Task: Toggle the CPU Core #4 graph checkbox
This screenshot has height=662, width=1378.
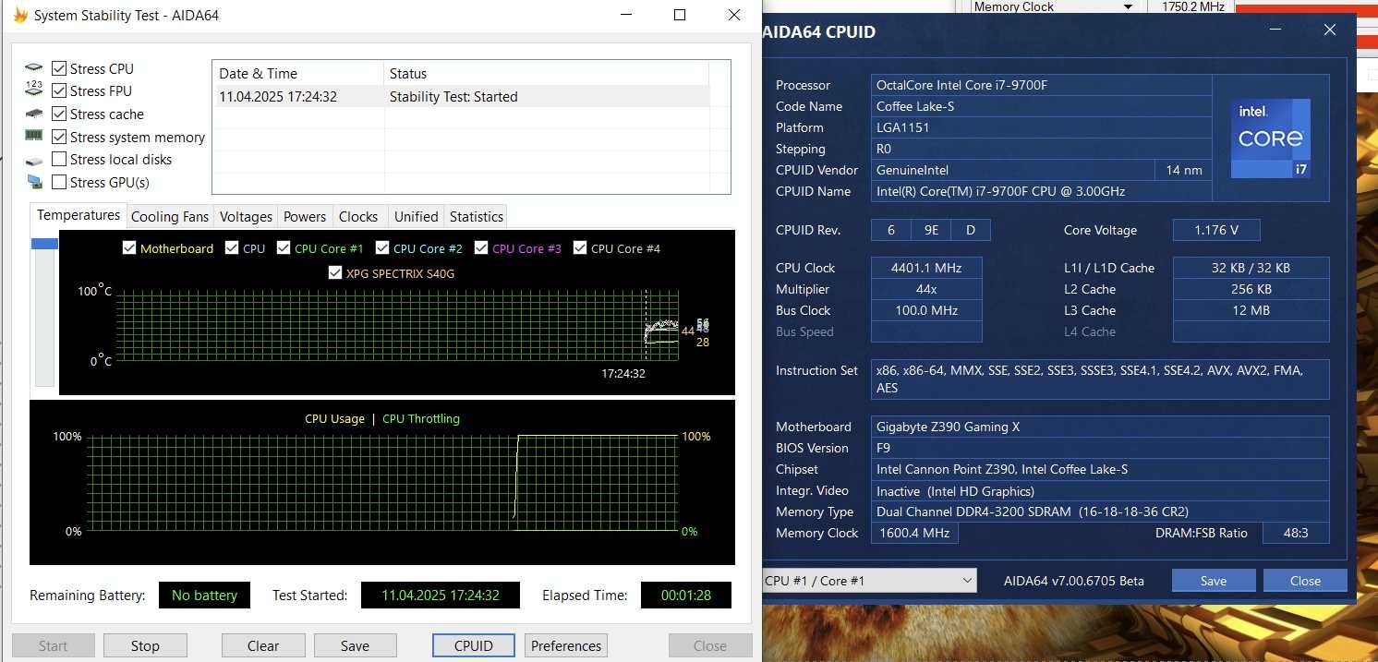Action: [580, 247]
